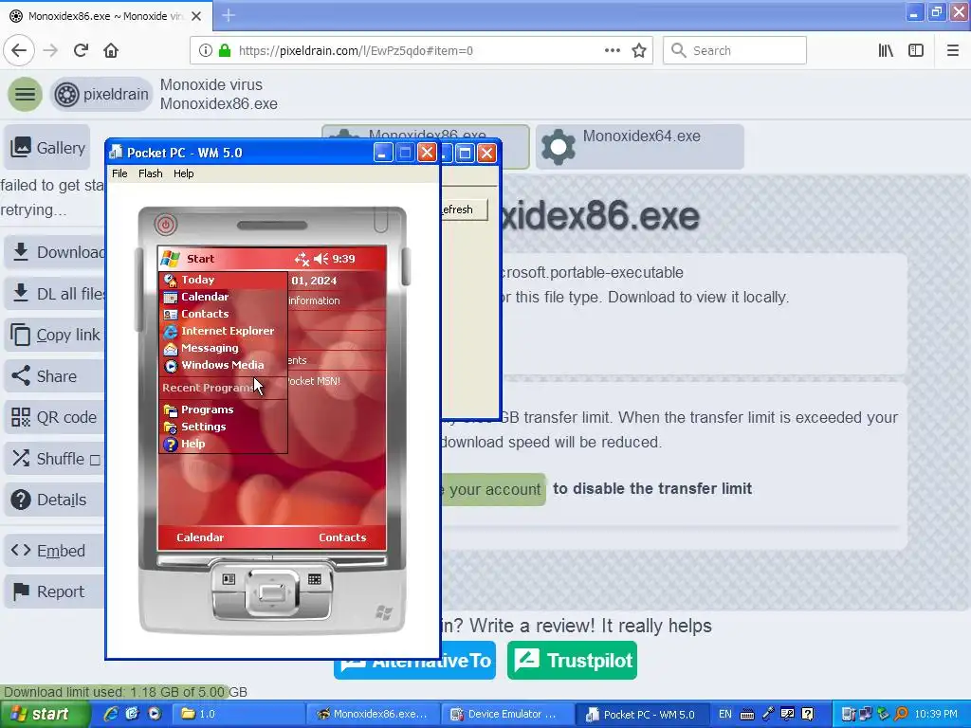971x728 pixels.
Task: Open the Firefox hamburger menu
Action: pos(953,50)
